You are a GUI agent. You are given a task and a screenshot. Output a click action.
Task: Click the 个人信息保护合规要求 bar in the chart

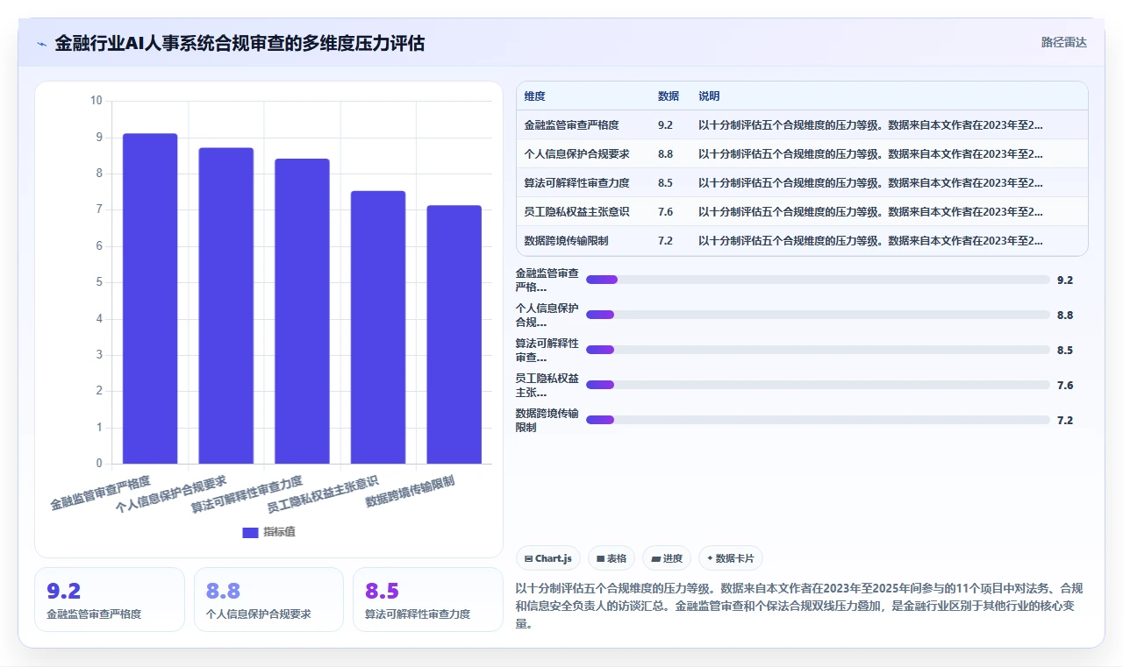coord(226,305)
